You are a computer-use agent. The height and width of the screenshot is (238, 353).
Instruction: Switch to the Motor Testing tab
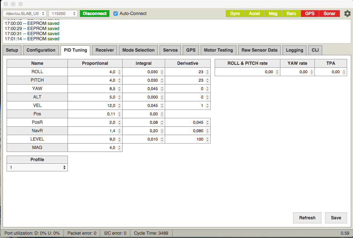[218, 50]
